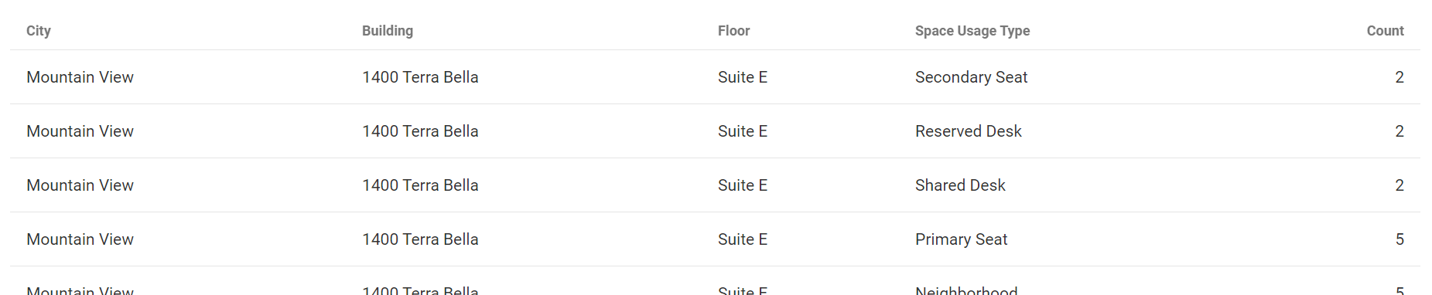
Task: Click Mountain View in the Secondary Seat row
Action: (x=80, y=77)
